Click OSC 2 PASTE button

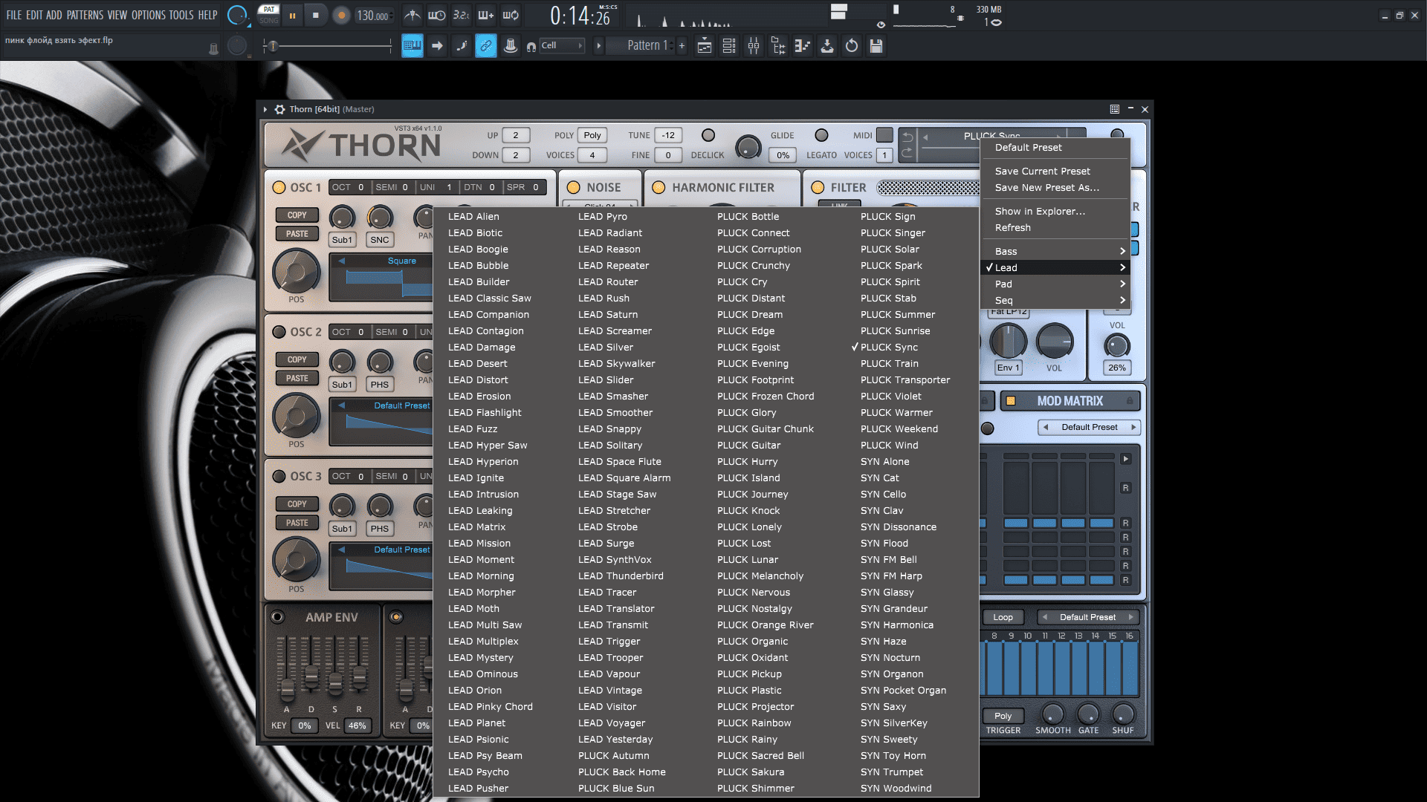click(297, 378)
